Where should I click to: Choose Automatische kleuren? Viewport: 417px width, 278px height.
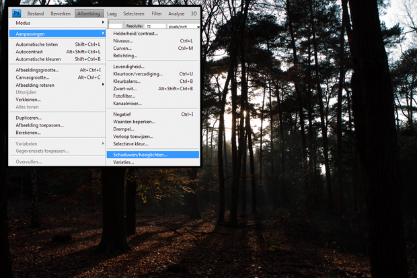(x=58, y=59)
